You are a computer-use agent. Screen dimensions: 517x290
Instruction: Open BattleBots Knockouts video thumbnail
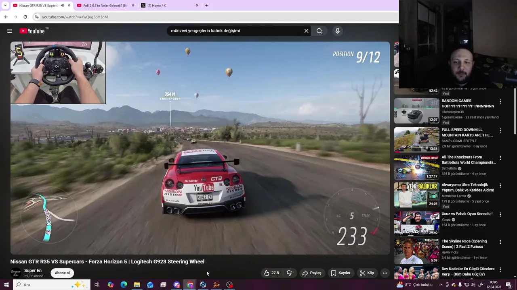point(416,168)
